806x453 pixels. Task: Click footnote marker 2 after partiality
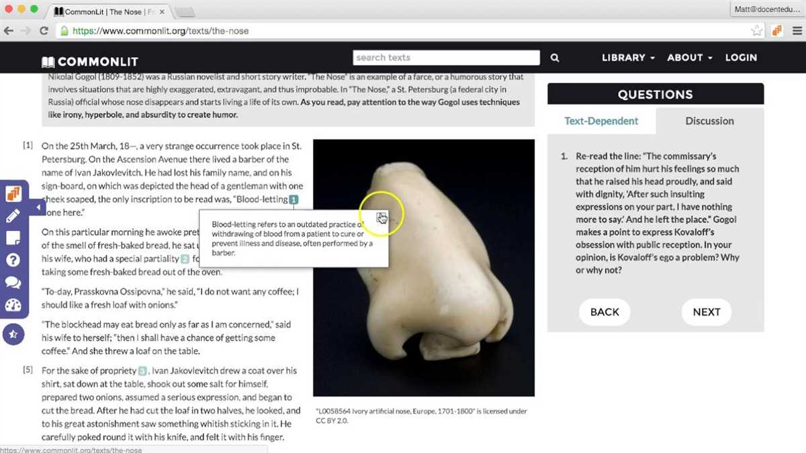coord(185,259)
